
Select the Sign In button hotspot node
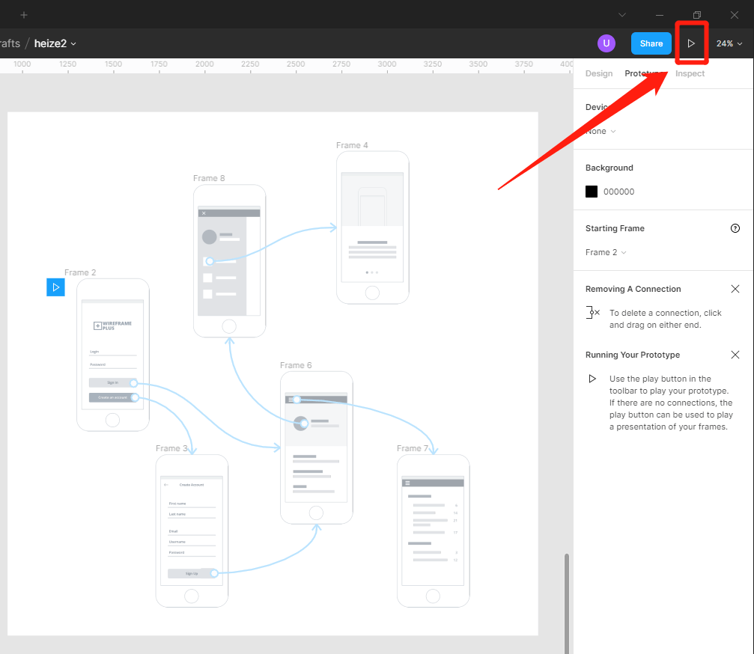(133, 382)
